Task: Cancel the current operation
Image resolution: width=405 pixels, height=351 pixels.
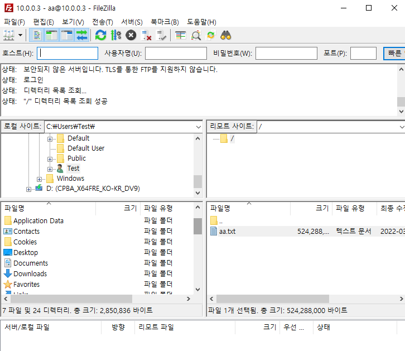Action: point(131,35)
